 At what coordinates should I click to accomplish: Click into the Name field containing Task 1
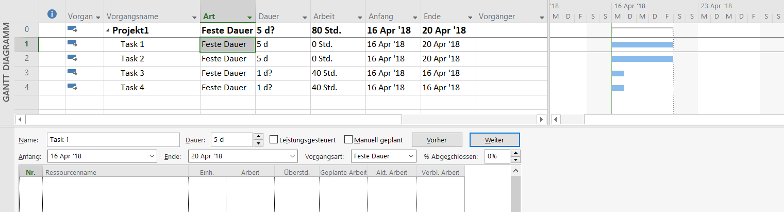pos(113,140)
